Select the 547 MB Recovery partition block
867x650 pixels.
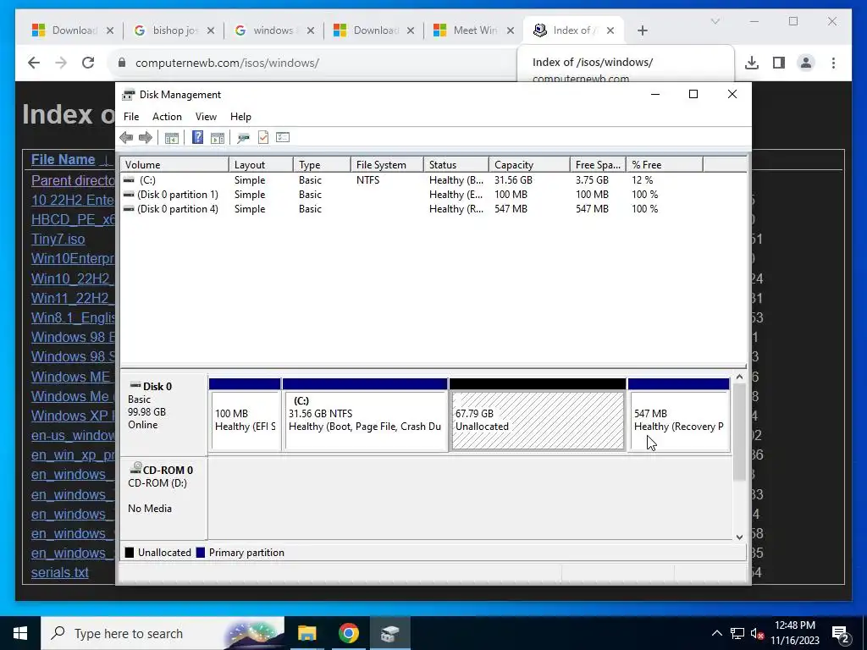tap(679, 415)
